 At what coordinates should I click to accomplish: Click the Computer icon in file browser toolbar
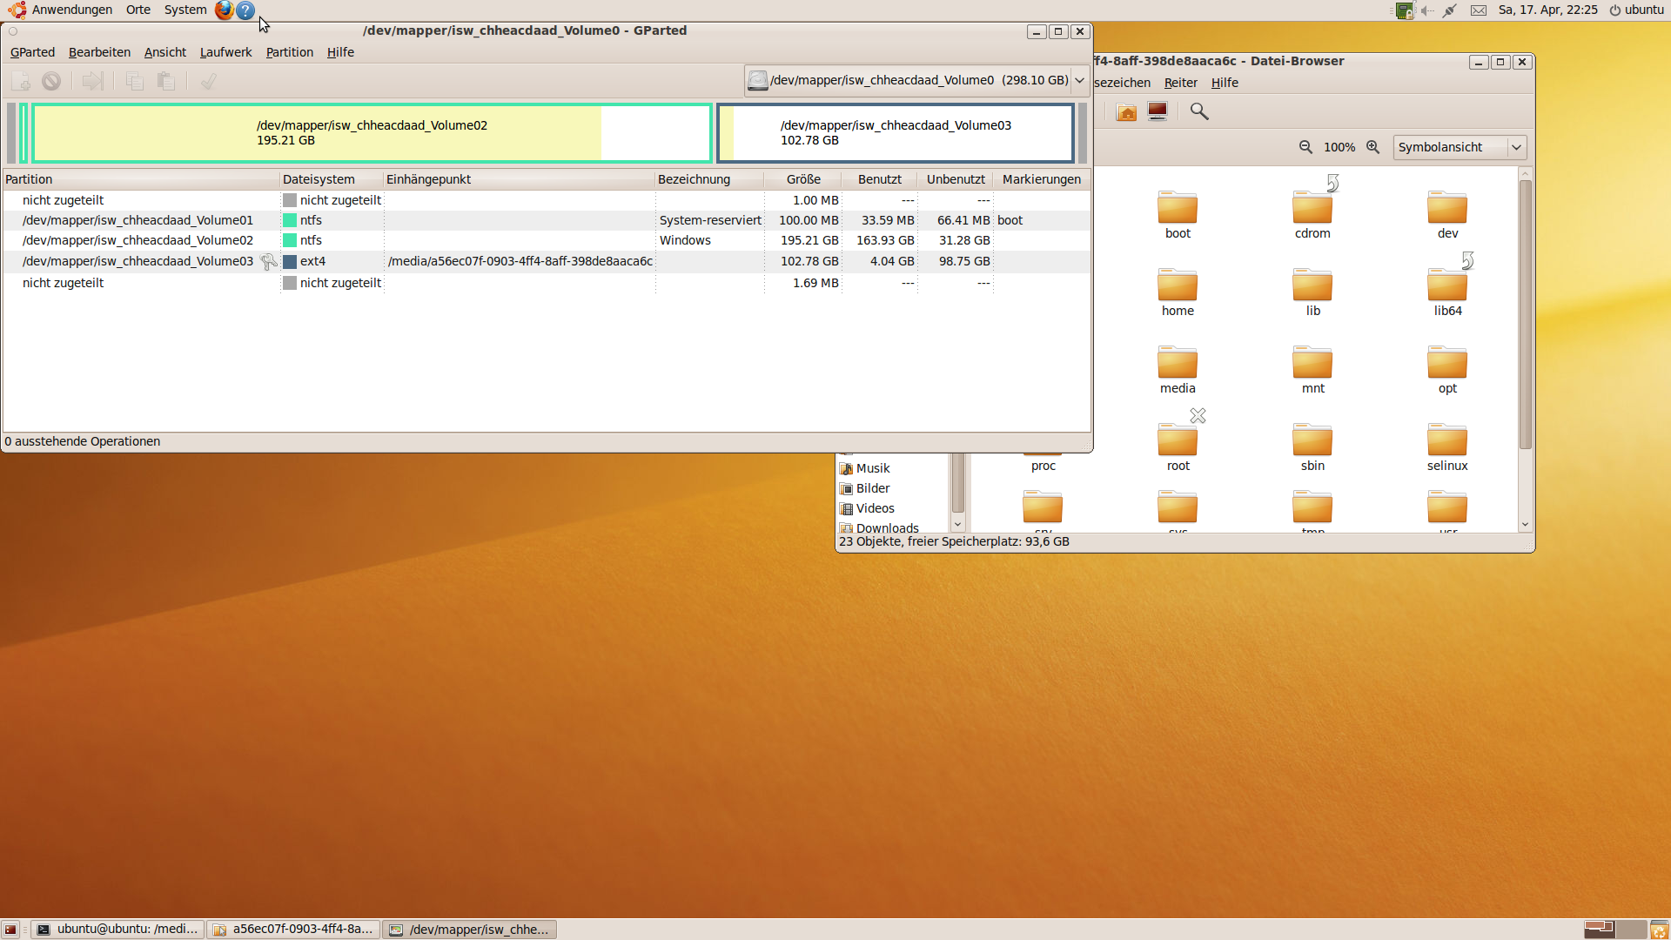tap(1158, 111)
